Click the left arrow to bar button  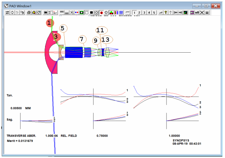(x=175, y=13)
